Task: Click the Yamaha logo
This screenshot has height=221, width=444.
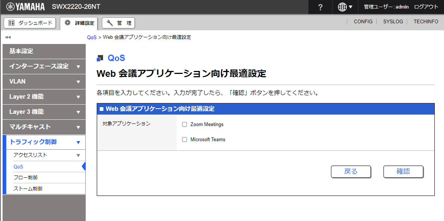Action: (25, 7)
